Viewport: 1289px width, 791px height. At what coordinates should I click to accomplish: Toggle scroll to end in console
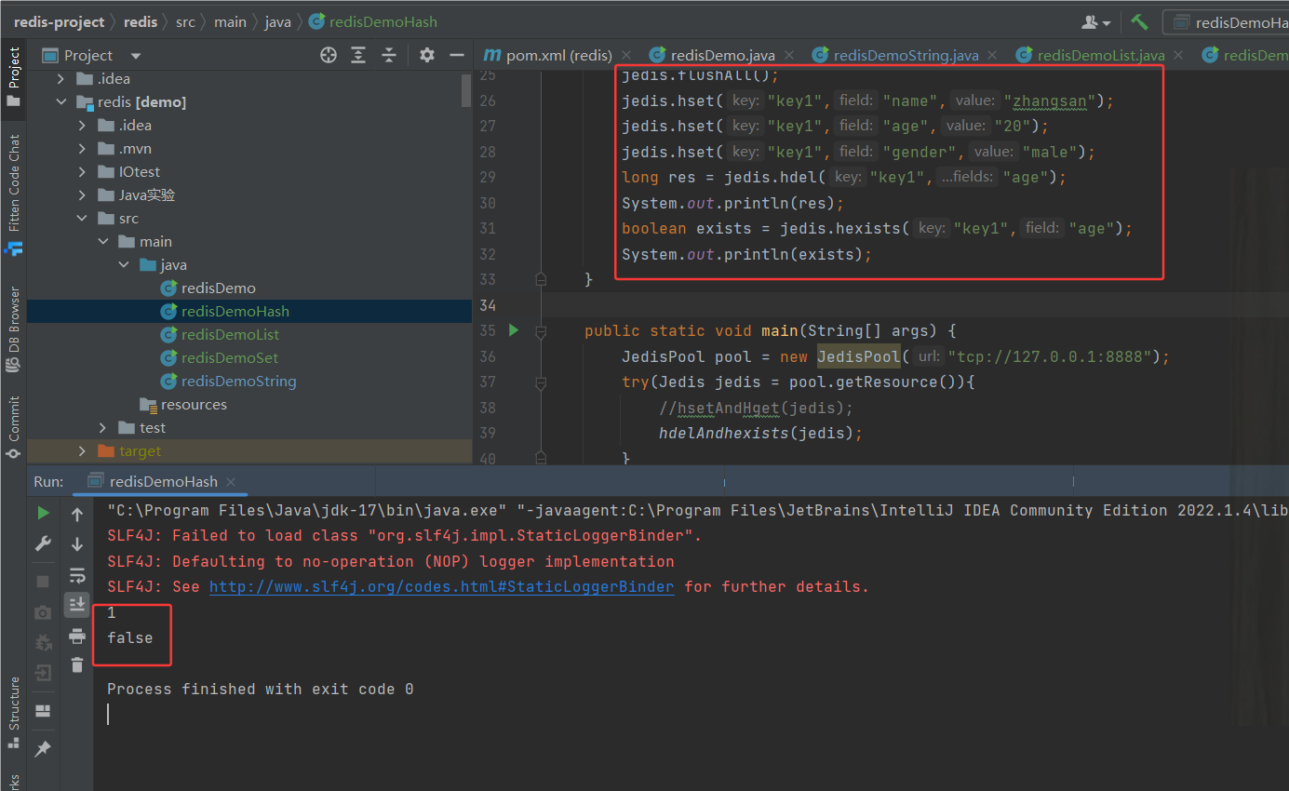point(77,605)
